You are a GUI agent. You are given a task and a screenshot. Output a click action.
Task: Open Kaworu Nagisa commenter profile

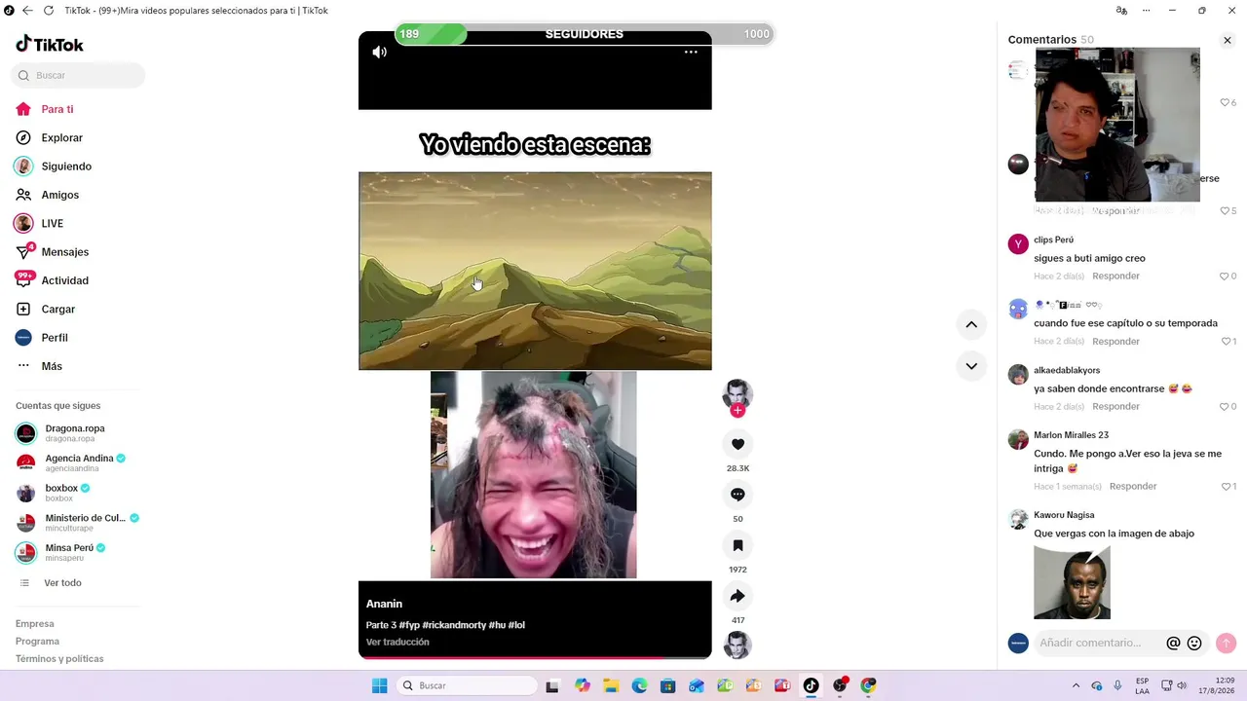(1064, 515)
